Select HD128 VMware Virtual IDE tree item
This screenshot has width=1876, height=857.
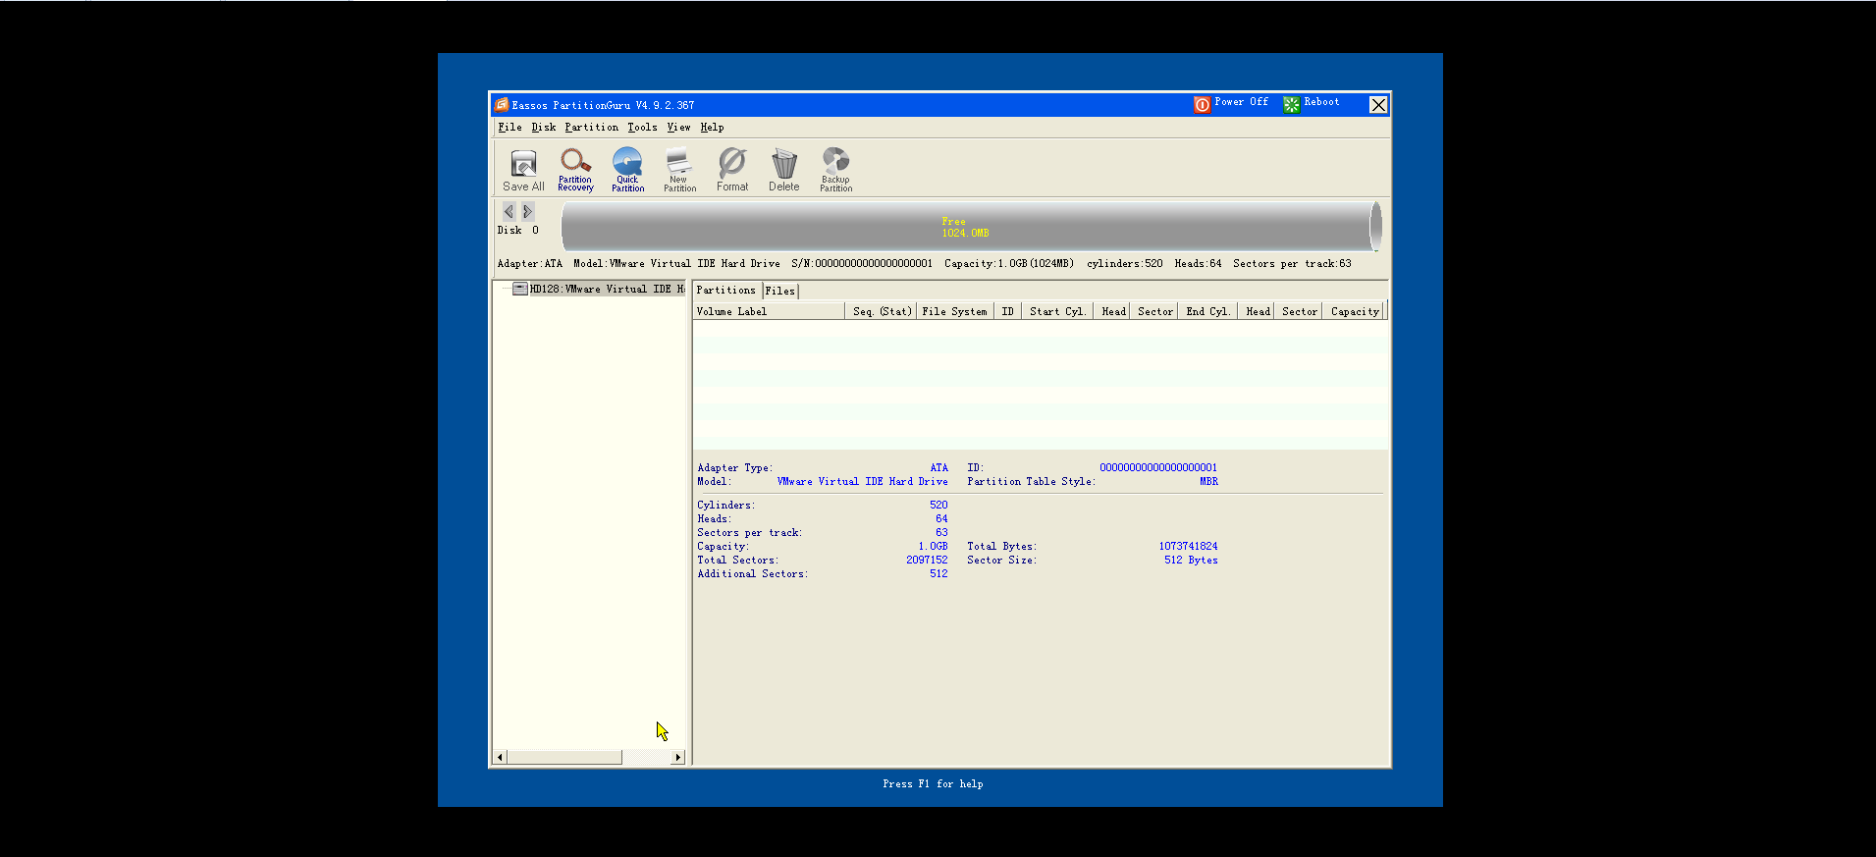[x=607, y=289]
